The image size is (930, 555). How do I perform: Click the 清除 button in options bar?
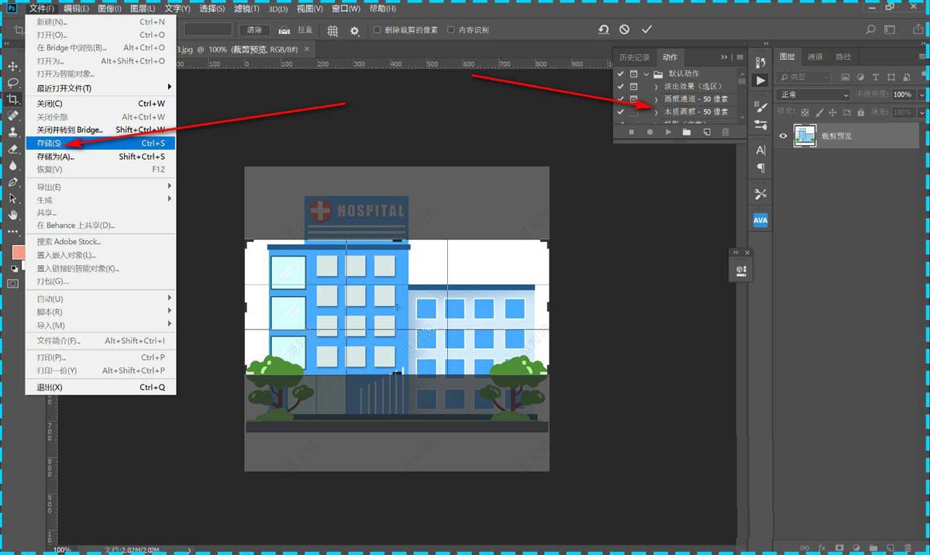point(254,30)
